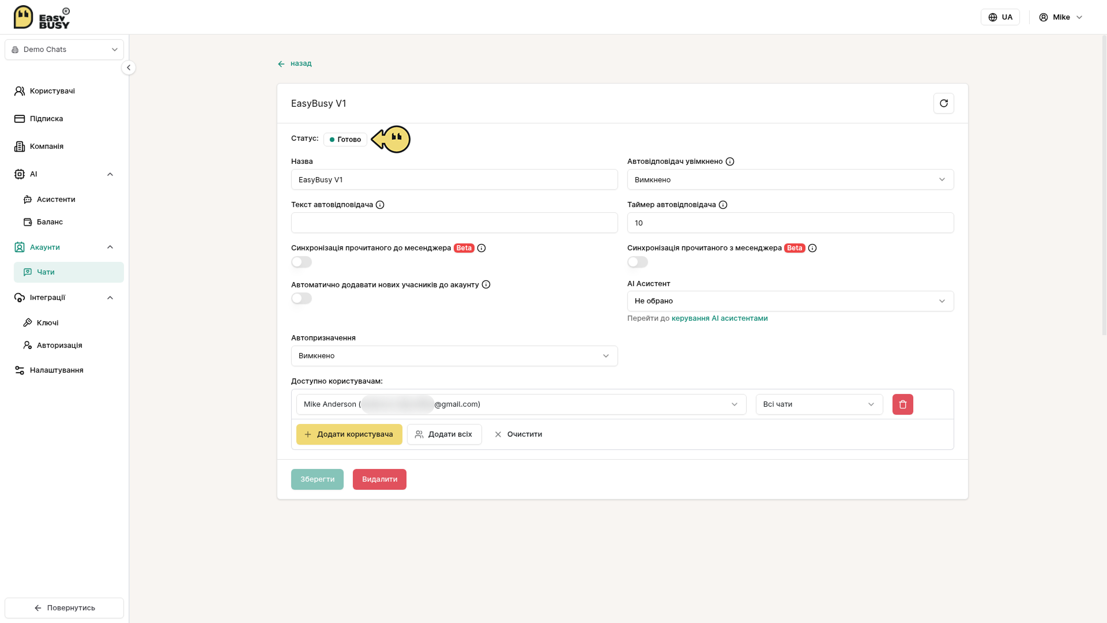Click the Асистенти robot icon
Viewport: 1107px width, 623px height.
pos(28,200)
